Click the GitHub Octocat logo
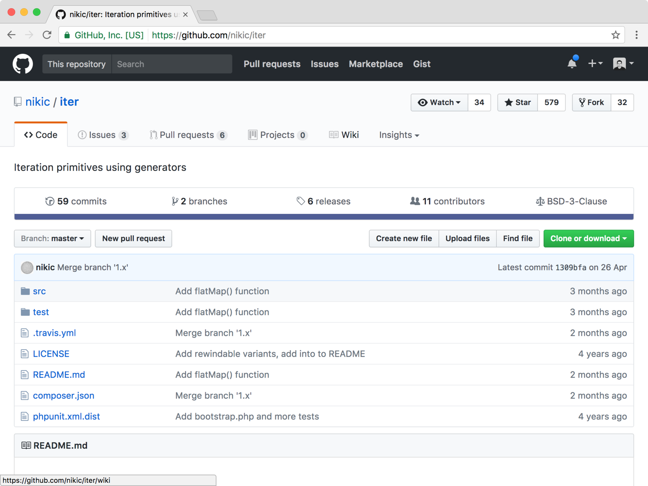648x486 pixels. tap(23, 64)
